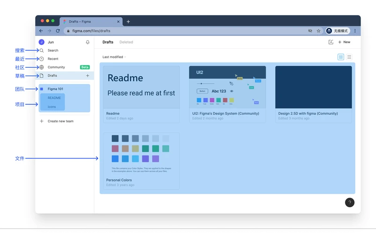Image resolution: width=376 pixels, height=235 pixels.
Task: Open the README project
Action: pyautogui.click(x=54, y=98)
